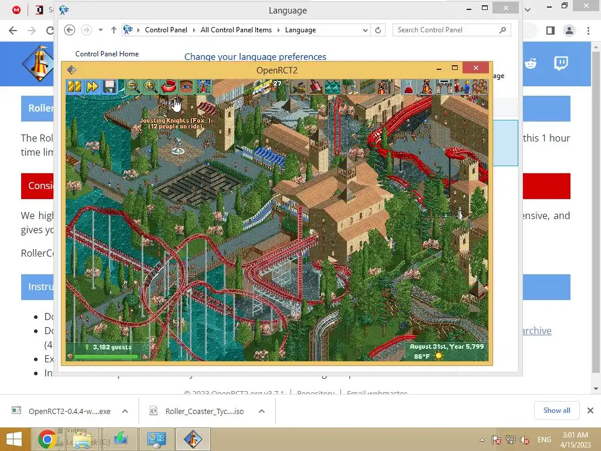This screenshot has height=451, width=601.
Task: Open view options eye icon
Action: 186,87
